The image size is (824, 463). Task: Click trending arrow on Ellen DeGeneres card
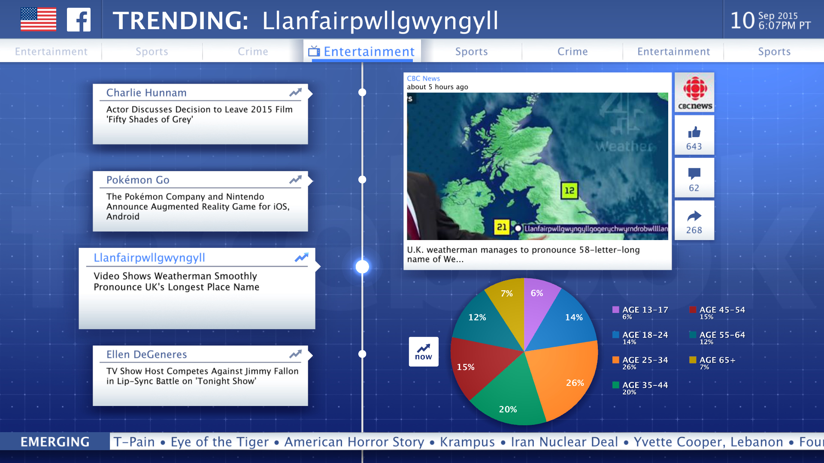coord(295,354)
